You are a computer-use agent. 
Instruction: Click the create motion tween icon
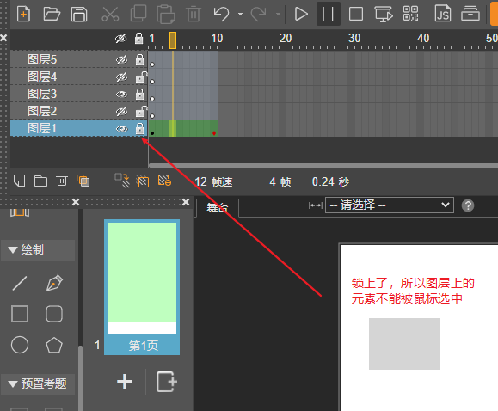pos(122,181)
